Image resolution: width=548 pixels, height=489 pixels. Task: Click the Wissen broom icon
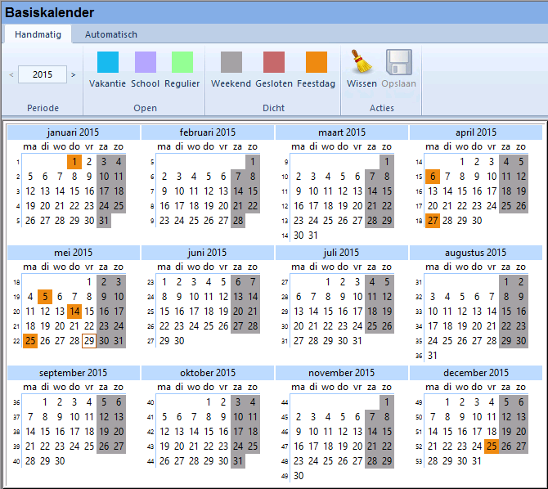362,63
